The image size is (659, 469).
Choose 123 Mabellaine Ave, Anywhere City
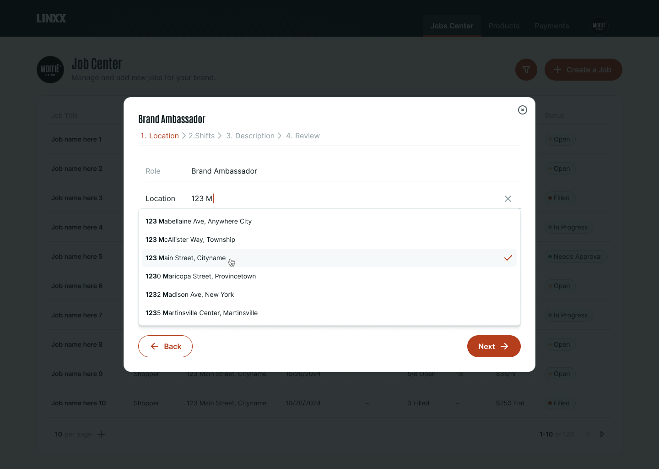(329, 221)
